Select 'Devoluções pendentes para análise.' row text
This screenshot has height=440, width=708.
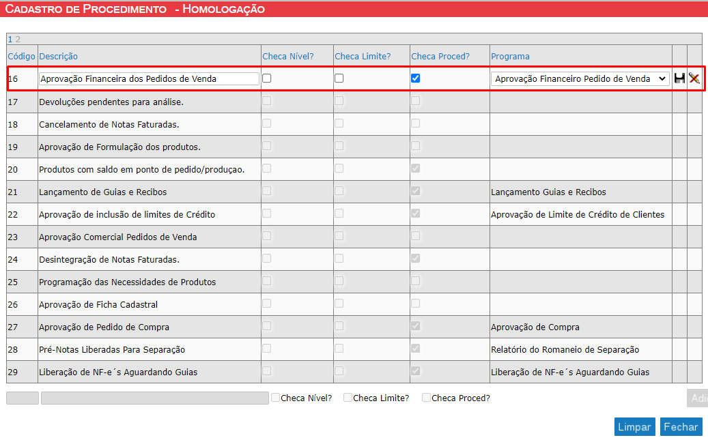click(111, 102)
